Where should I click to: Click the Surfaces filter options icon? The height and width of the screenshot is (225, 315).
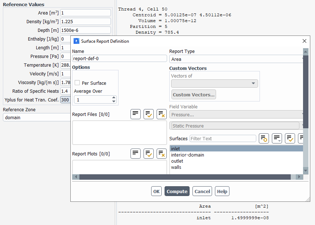click(x=264, y=138)
